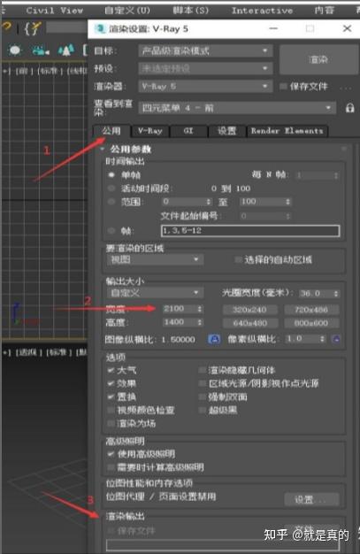Screen dimensions: 360x554
Task: Click the large 渲染 render button
Action: (318, 59)
